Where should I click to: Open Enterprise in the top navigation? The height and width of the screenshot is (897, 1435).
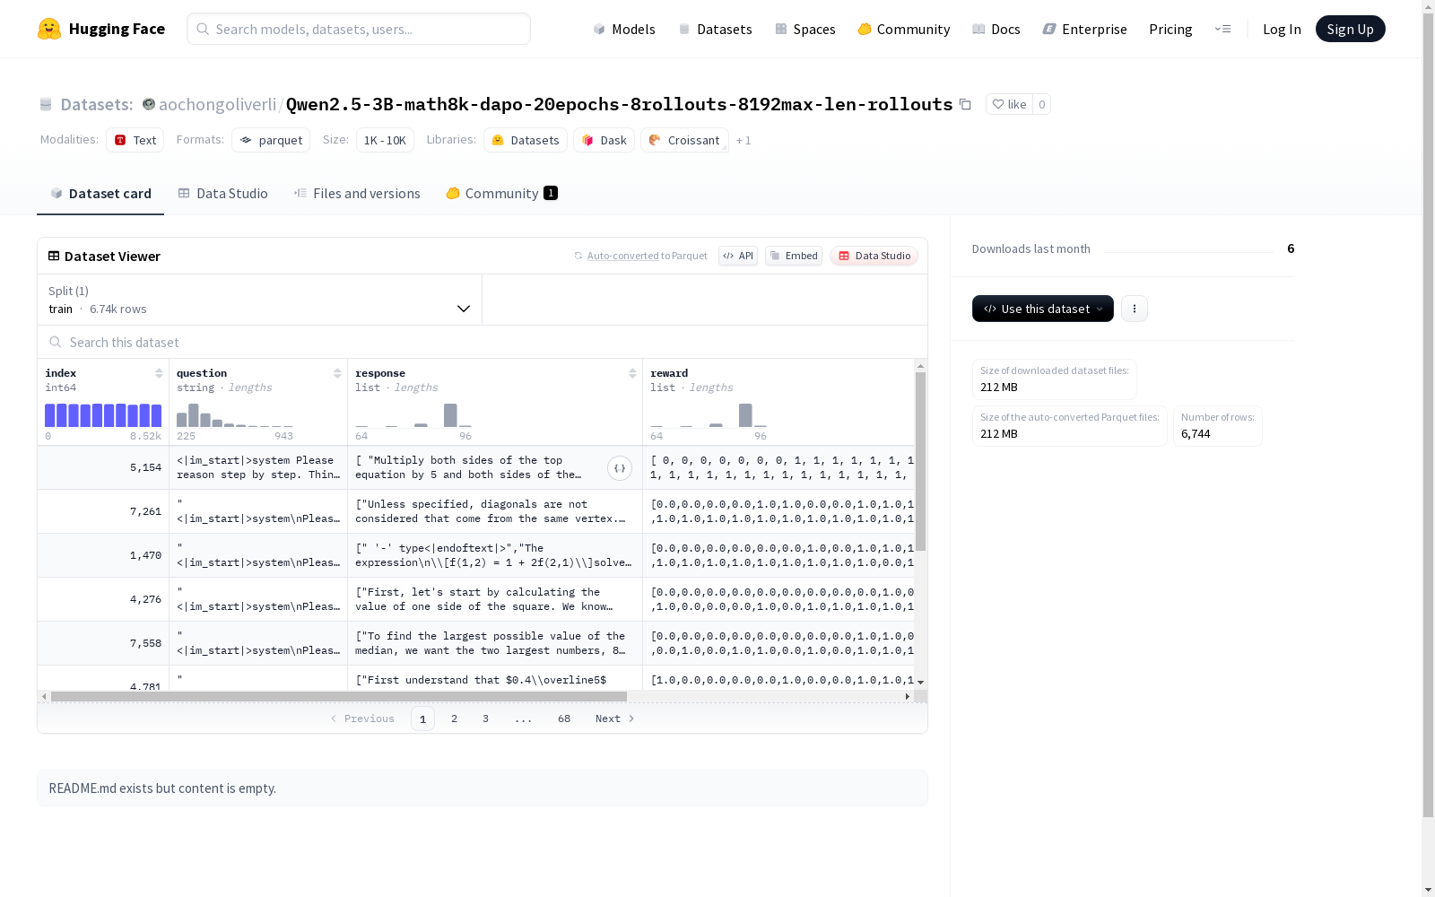[x=1085, y=29]
